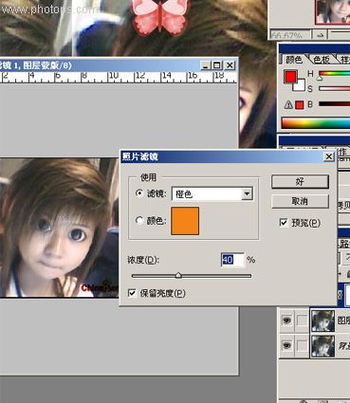The width and height of the screenshot is (350, 403).
Task: Select the 滤镜 radio button
Action: pos(139,192)
